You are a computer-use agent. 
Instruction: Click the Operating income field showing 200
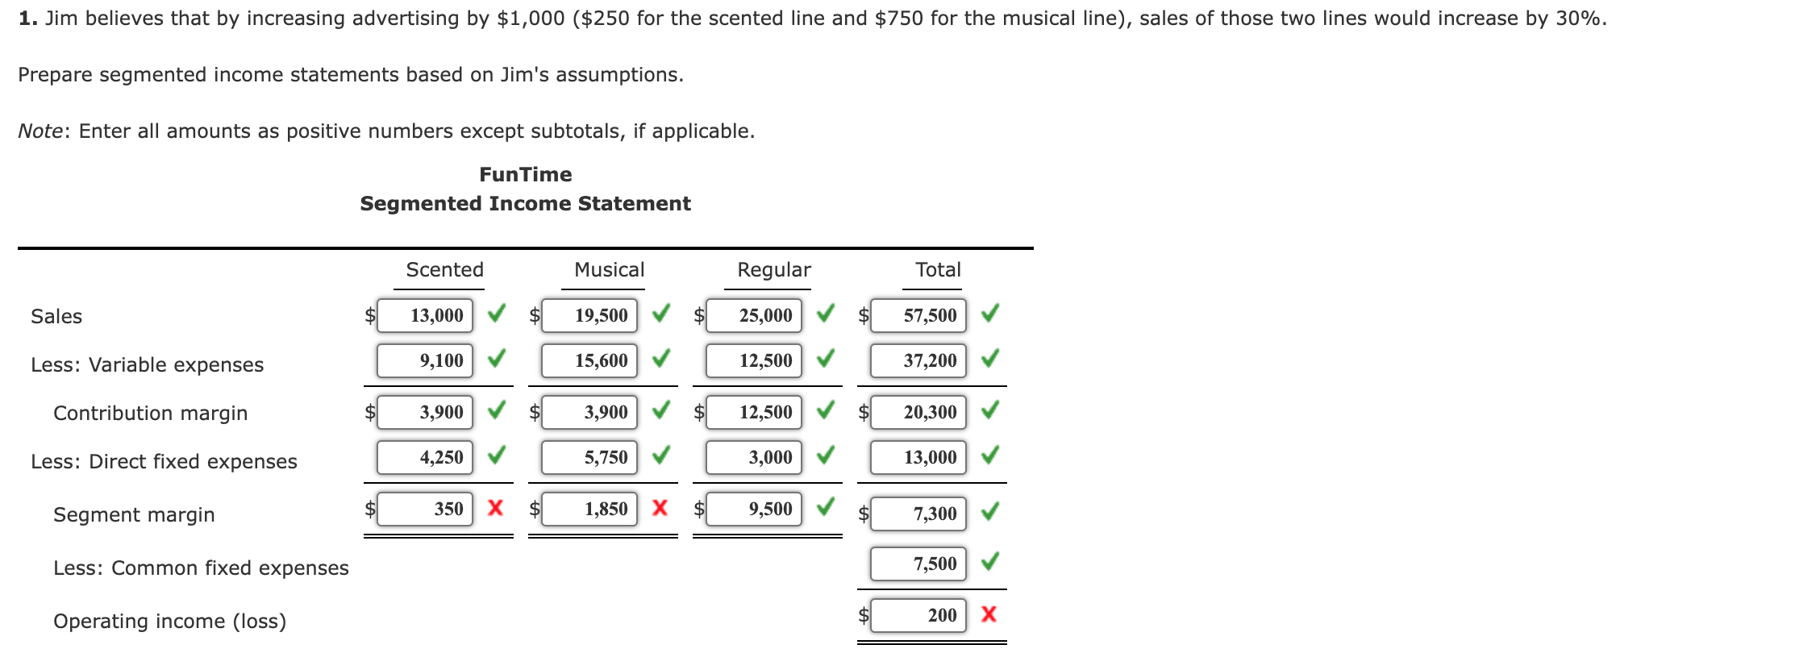click(x=918, y=615)
